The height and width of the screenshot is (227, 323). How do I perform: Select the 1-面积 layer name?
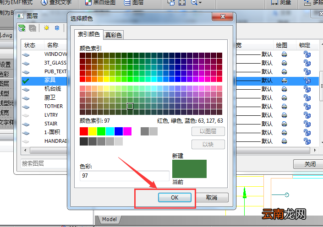(52, 132)
